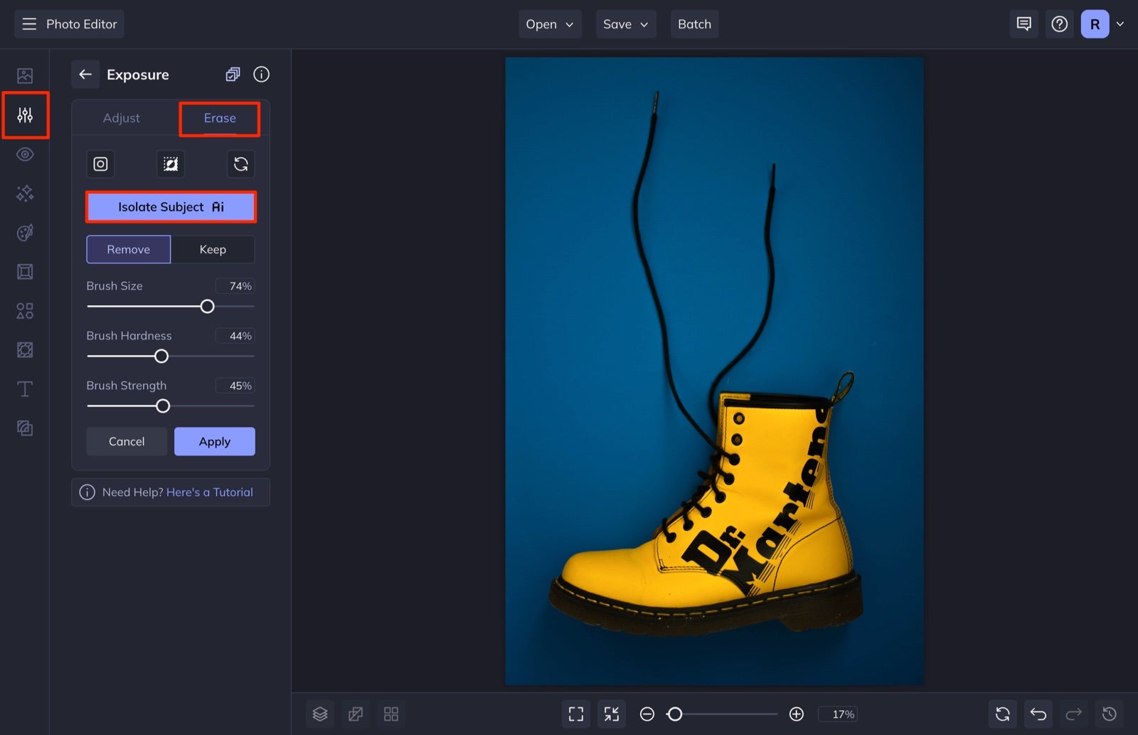Open the Artsy palette panel
This screenshot has height=735, width=1138.
coord(25,232)
